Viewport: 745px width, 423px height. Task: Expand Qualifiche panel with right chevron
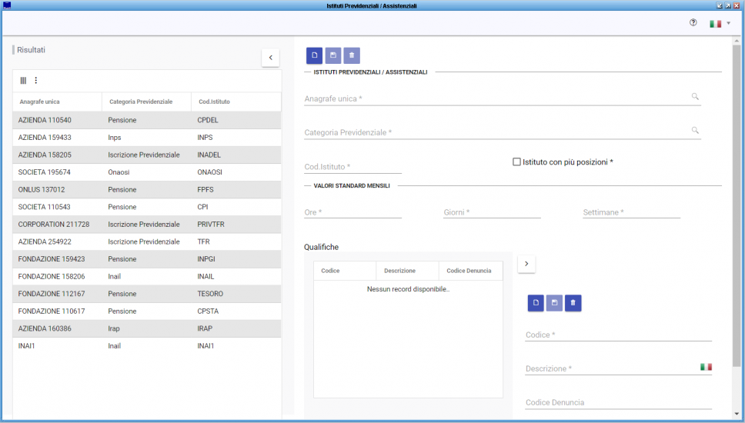tap(526, 264)
